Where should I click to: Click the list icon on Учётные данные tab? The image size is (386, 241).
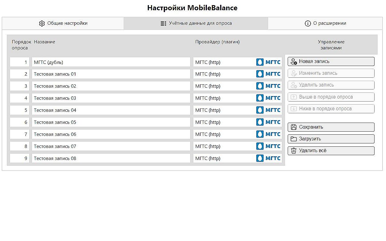pyautogui.click(x=164, y=23)
